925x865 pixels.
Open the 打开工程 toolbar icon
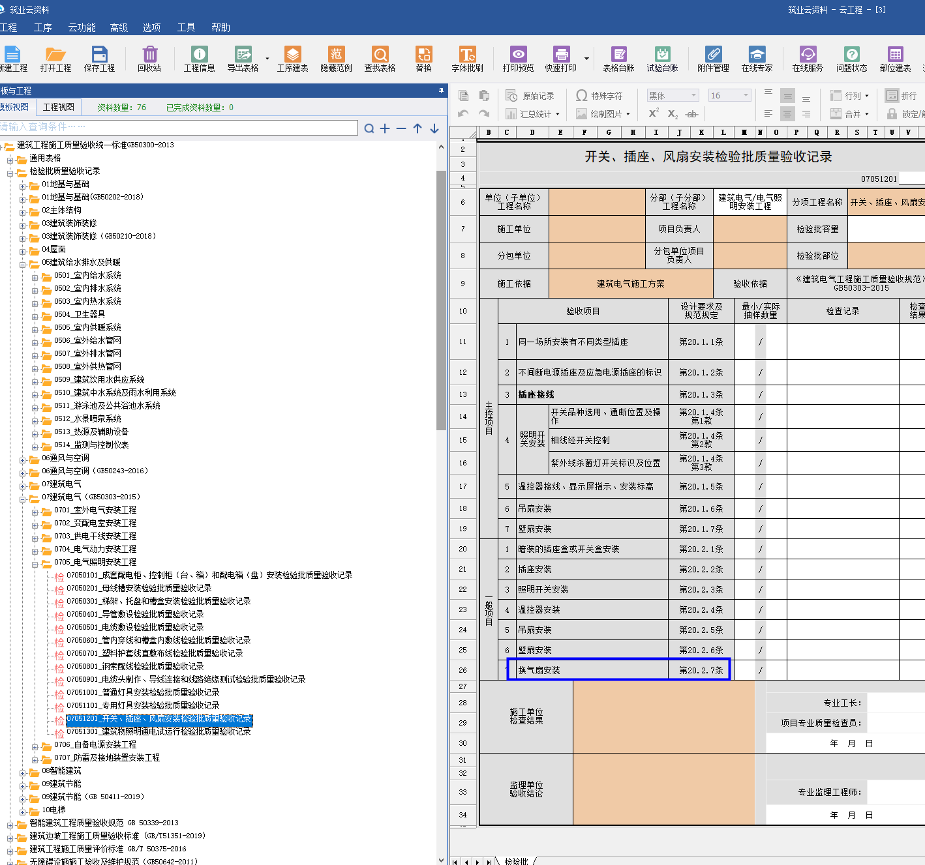point(55,59)
